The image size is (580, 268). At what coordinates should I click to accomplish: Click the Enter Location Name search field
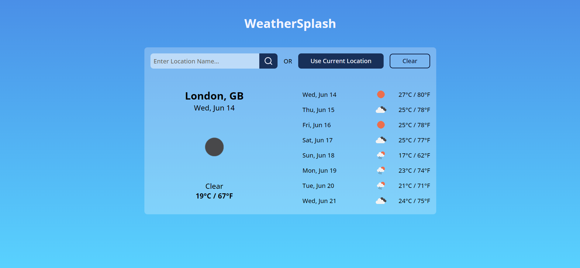click(205, 61)
